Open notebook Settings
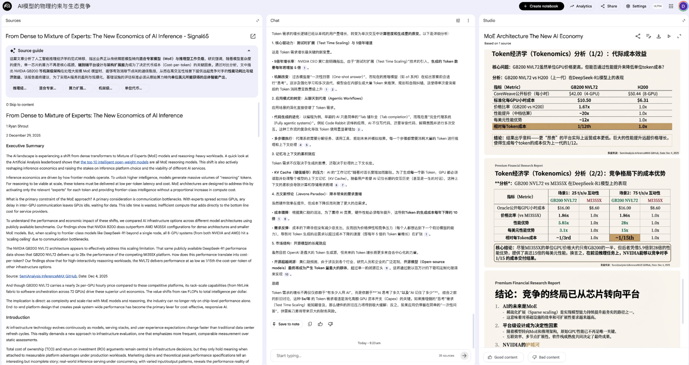The height and width of the screenshot is (365, 689). (x=636, y=6)
